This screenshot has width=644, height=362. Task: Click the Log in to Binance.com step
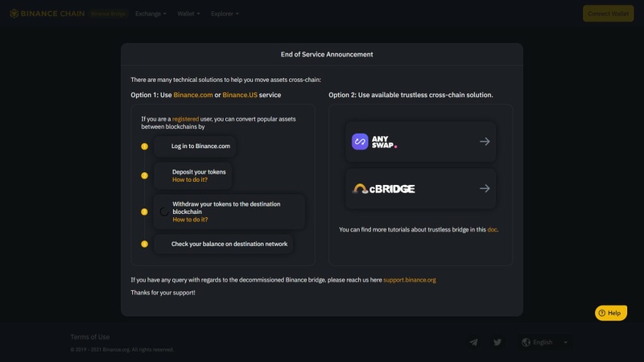coord(195,146)
